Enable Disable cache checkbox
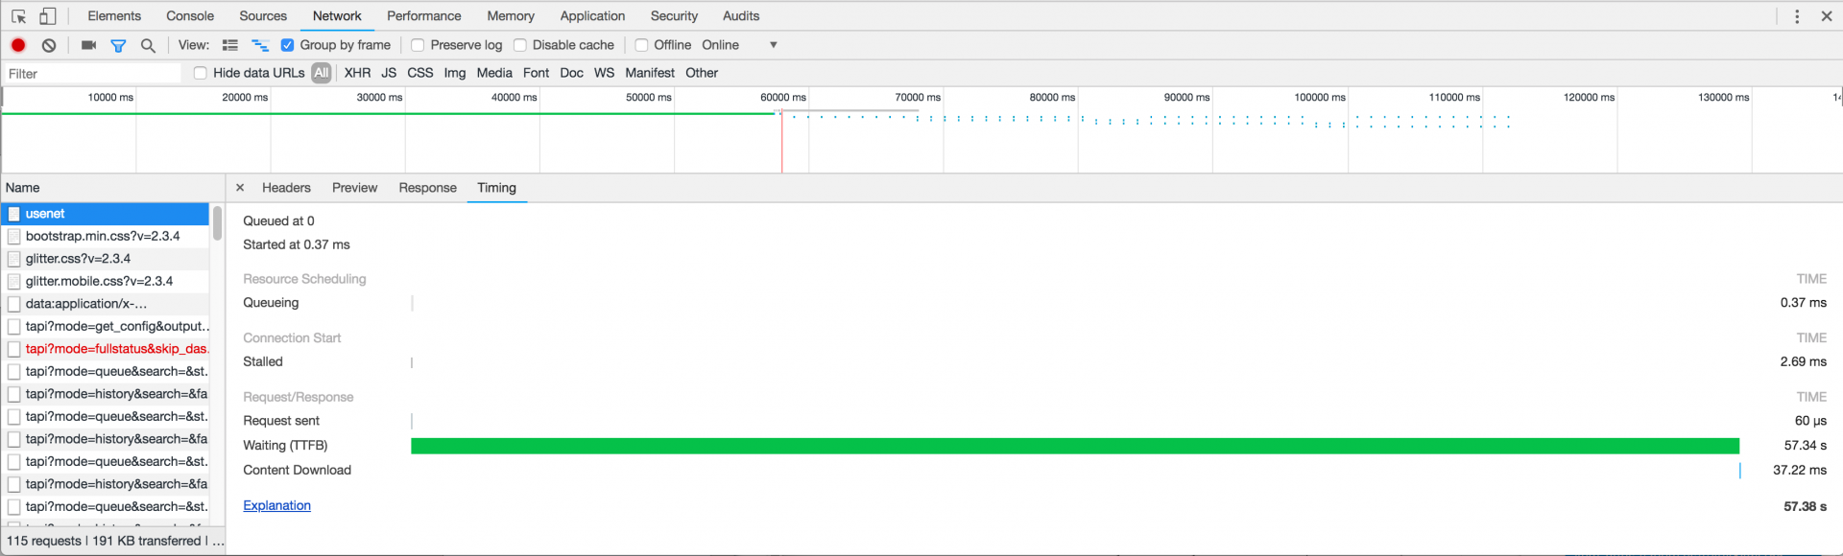 tap(520, 45)
